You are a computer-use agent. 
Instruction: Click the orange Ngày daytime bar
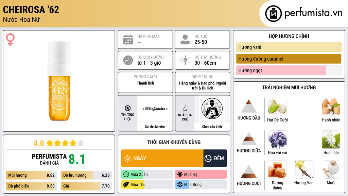coord(162,158)
